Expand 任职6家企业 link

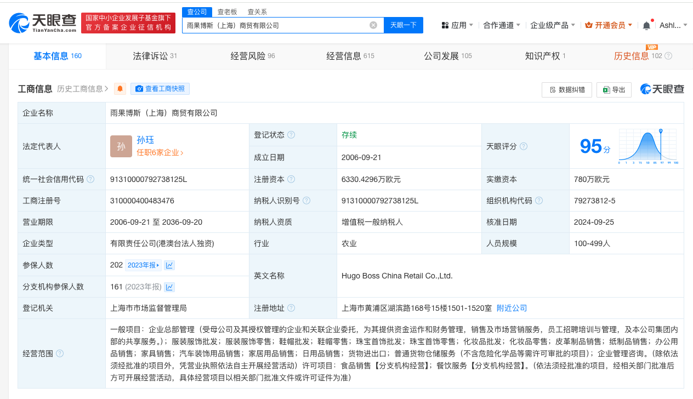pyautogui.click(x=160, y=153)
